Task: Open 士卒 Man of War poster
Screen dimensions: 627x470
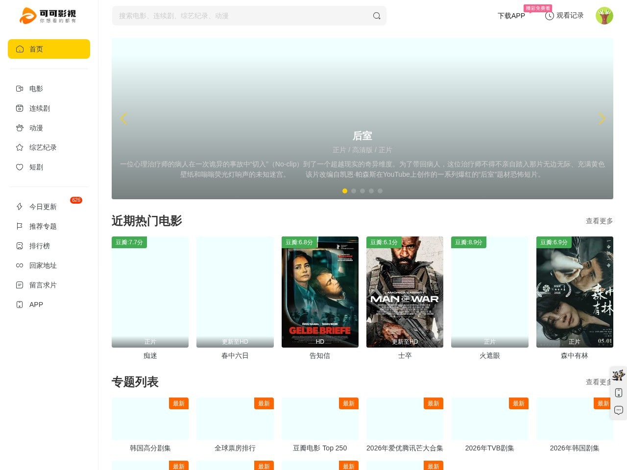Action: click(x=405, y=292)
